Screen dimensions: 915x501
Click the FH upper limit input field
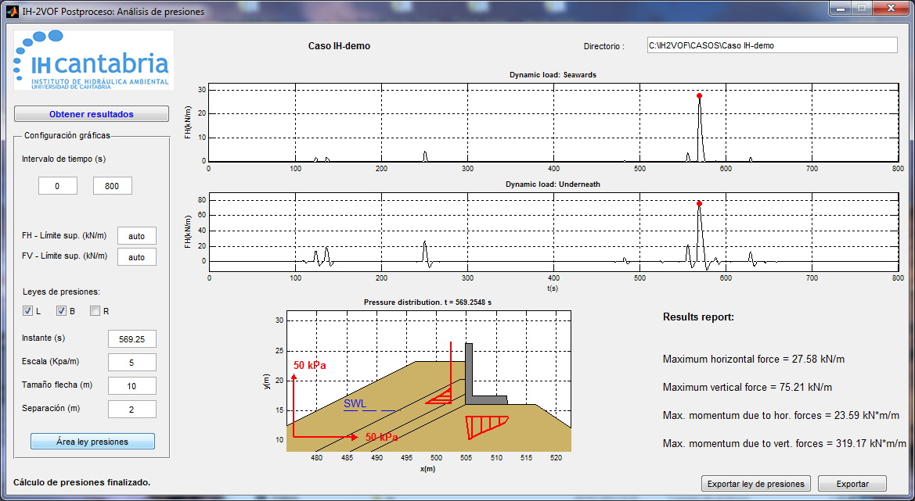coord(136,236)
